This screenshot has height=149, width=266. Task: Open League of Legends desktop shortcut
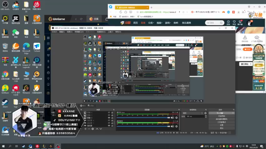(x=26, y=62)
